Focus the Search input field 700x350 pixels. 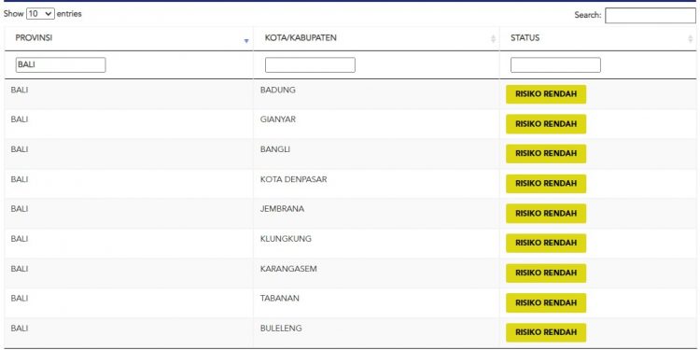(x=650, y=15)
